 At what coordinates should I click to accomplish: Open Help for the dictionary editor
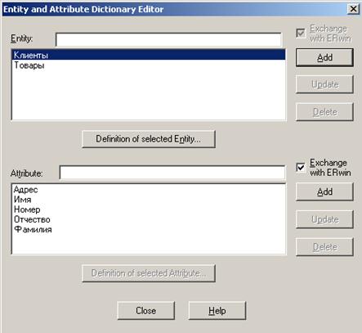(217, 310)
